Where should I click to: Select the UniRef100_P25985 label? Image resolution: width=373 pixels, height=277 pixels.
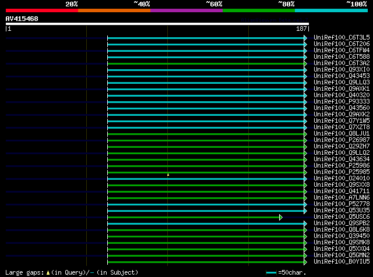(x=342, y=172)
